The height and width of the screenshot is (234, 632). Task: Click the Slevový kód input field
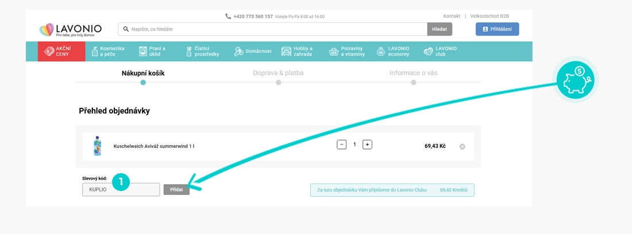click(121, 189)
